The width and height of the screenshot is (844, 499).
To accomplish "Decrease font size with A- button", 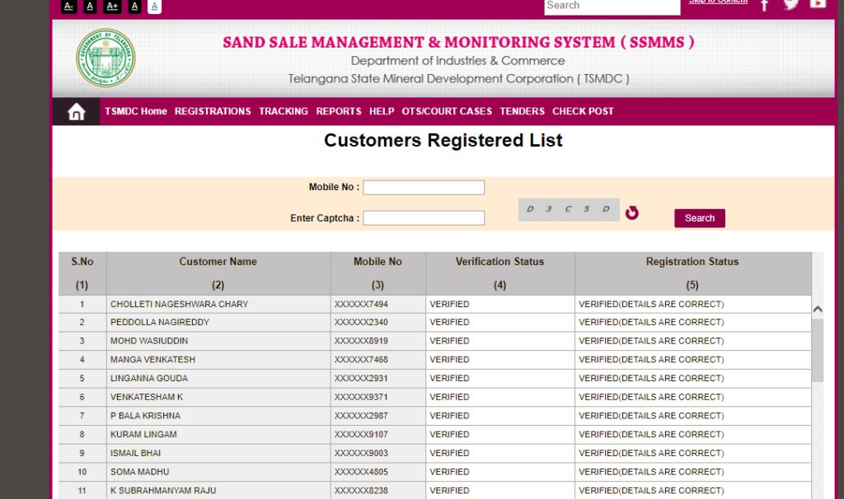I will point(68,7).
